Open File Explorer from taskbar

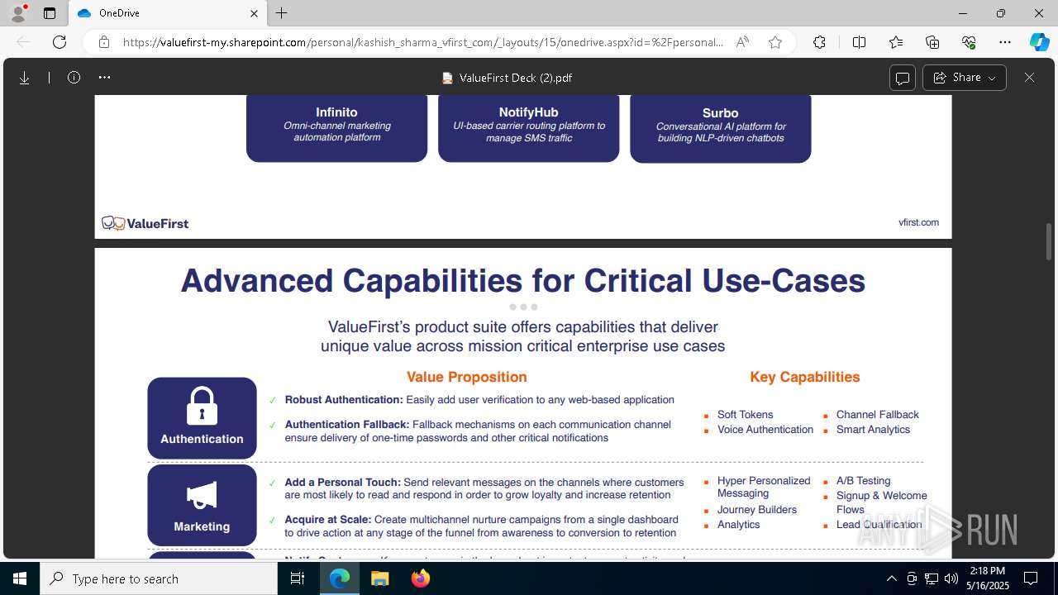coord(380,578)
